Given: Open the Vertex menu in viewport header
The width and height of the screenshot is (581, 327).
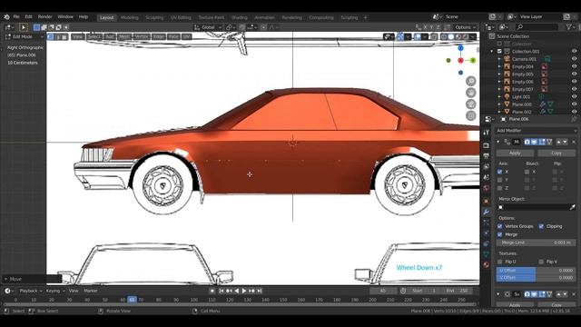Looking at the screenshot, I should pos(142,36).
